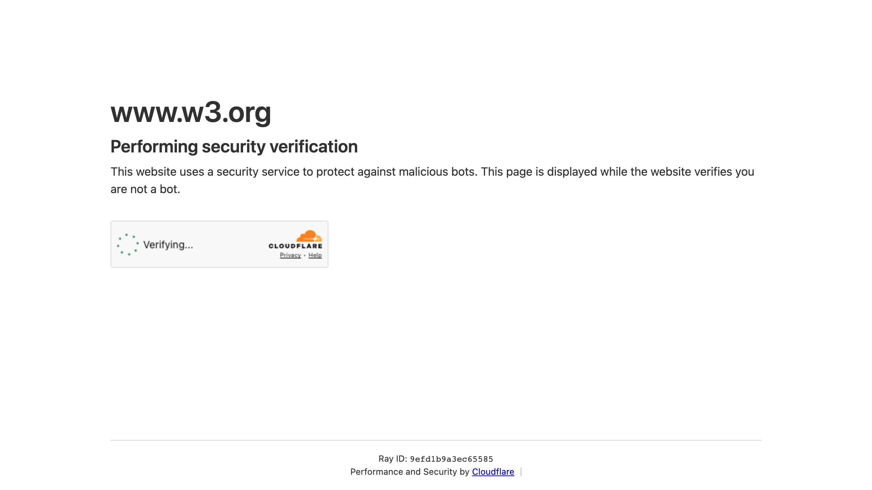Click the separator dot between Privacy and Help

pyautogui.click(x=304, y=255)
